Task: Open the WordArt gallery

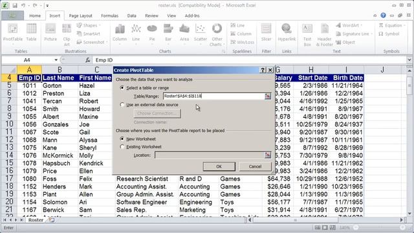Action: 349,25
